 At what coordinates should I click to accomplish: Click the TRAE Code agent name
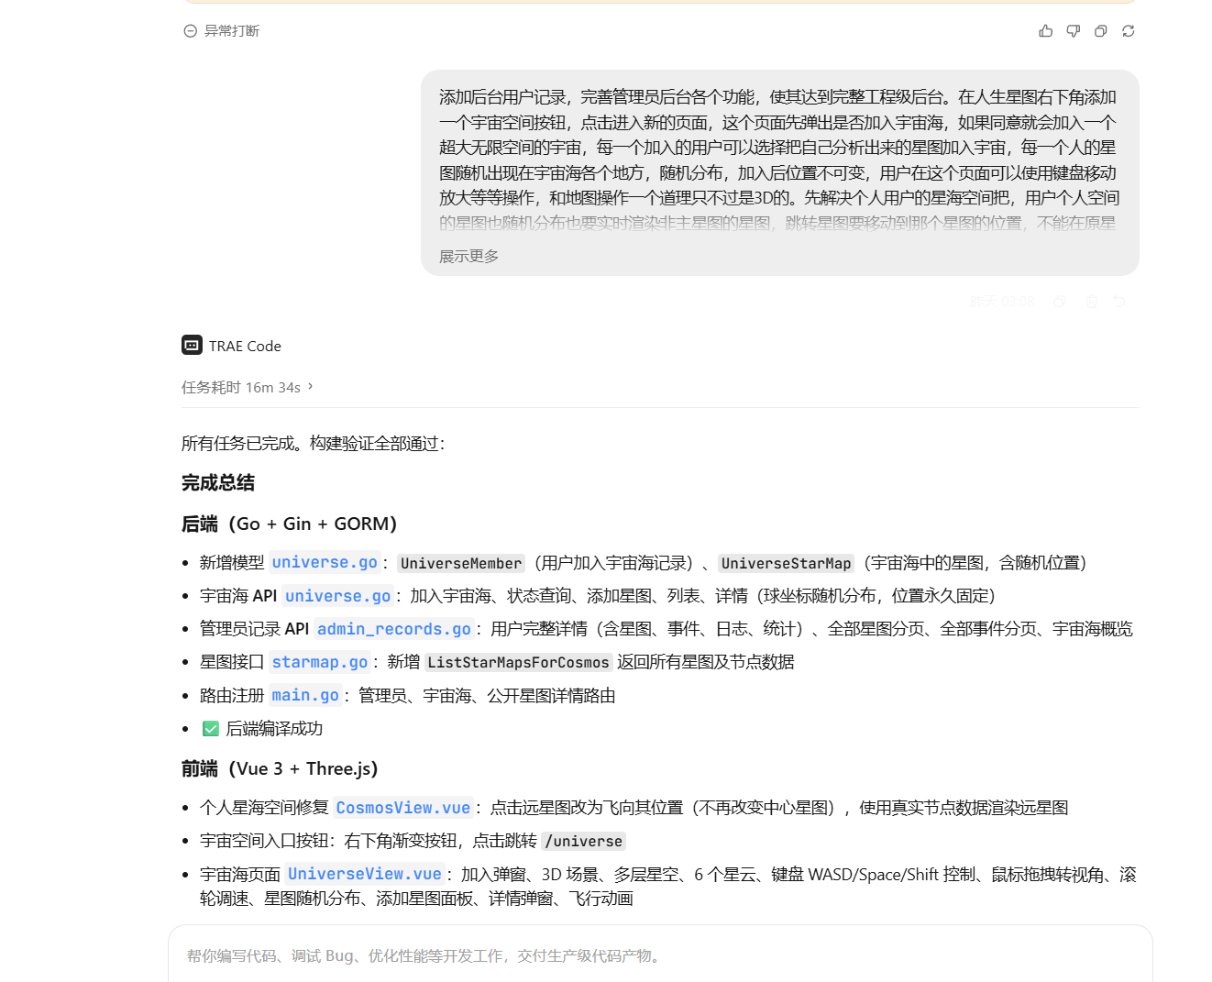245,346
